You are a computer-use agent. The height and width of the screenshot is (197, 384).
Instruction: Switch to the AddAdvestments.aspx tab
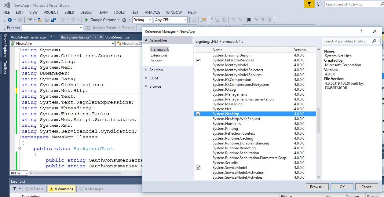tap(28, 37)
